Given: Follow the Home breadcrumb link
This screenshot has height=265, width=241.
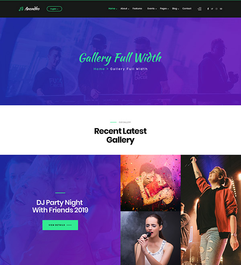Looking at the screenshot, I should (x=99, y=69).
